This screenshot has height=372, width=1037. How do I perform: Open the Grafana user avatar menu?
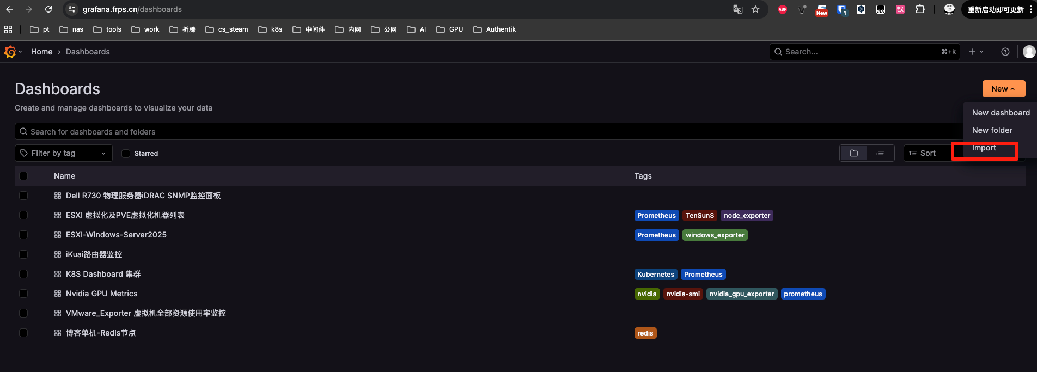(x=1029, y=52)
